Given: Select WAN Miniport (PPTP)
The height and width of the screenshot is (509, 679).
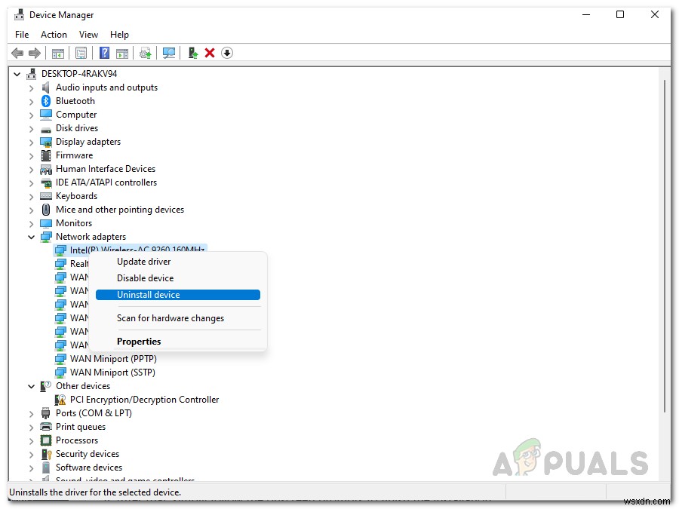Looking at the screenshot, I should (x=113, y=359).
